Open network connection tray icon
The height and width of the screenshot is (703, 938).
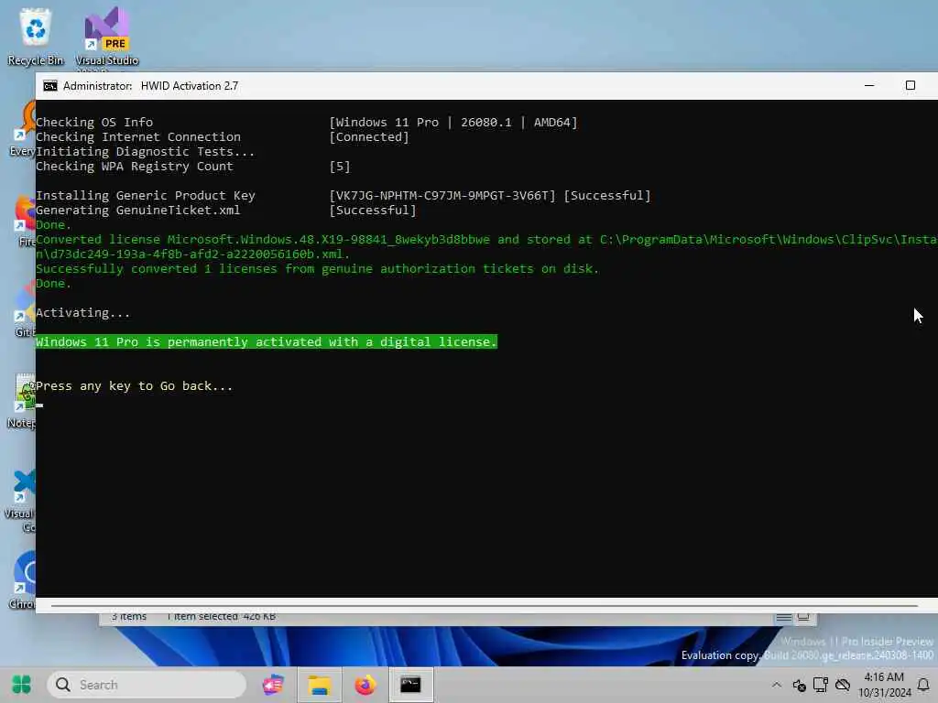coord(821,685)
